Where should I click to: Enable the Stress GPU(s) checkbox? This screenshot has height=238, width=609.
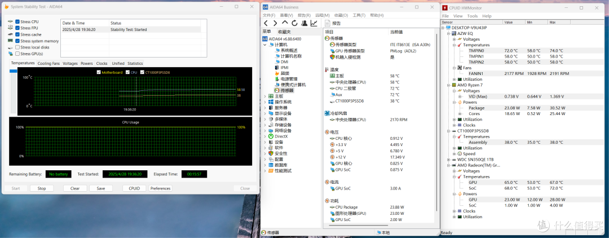pyautogui.click(x=17, y=54)
